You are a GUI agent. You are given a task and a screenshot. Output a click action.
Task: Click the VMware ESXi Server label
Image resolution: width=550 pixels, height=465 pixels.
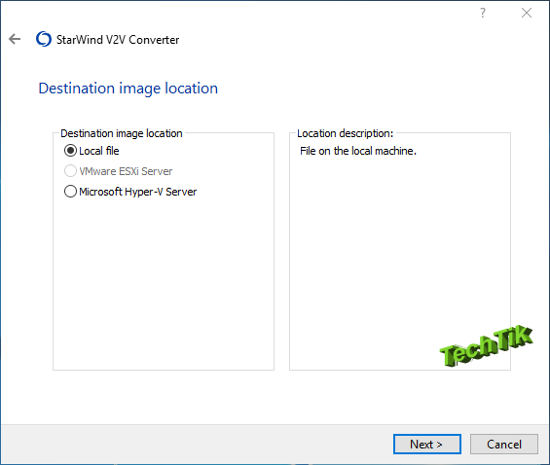(x=126, y=171)
